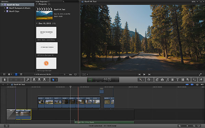205x128 pixels.
Task: Toggle timeline snapping
Action: pyautogui.click(x=202, y=85)
